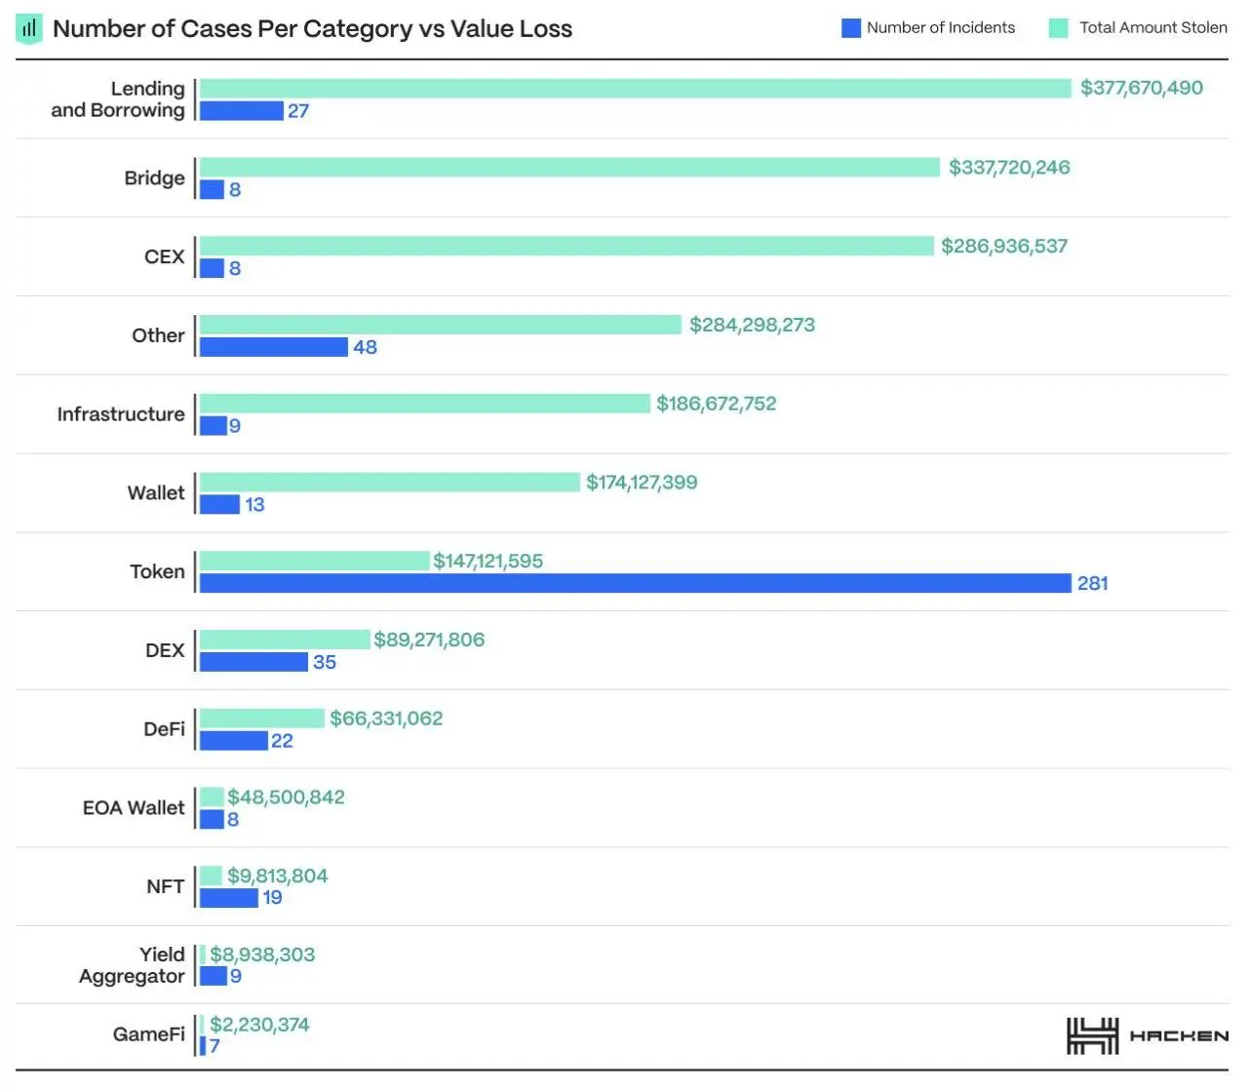Click the Other category blue bar
The width and height of the screenshot is (1248, 1091).
(x=274, y=347)
